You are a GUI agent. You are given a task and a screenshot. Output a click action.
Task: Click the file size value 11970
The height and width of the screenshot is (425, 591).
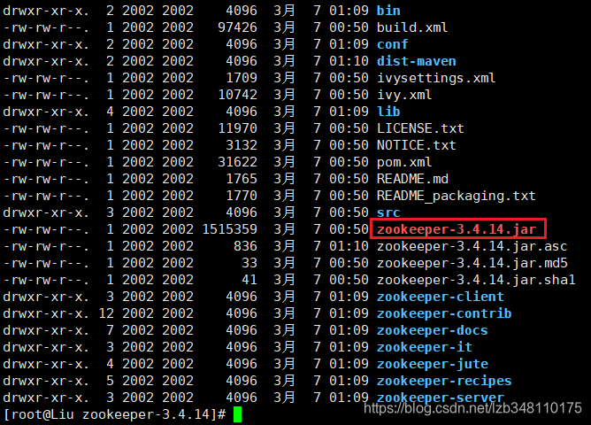click(x=238, y=128)
